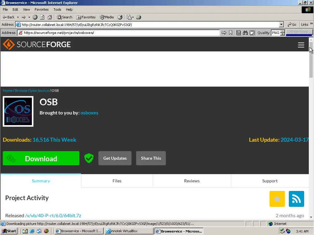The height and width of the screenshot is (235, 314).
Task: Open the IE Search pane
Action: tap(64, 17)
